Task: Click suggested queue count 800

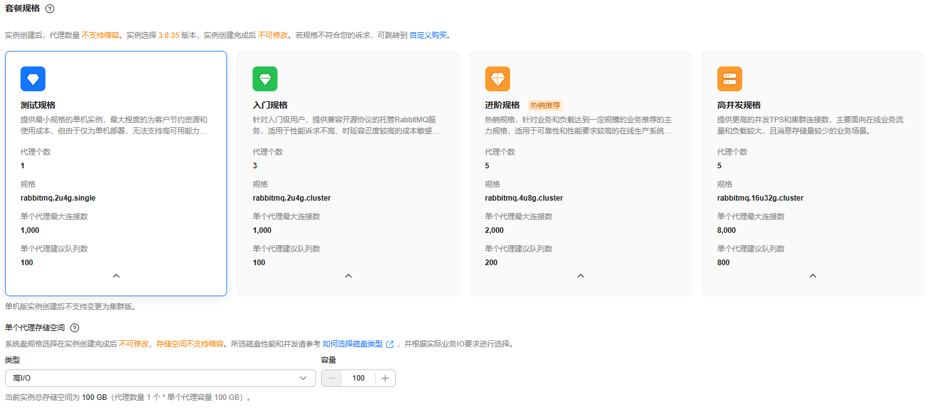Action: (724, 263)
